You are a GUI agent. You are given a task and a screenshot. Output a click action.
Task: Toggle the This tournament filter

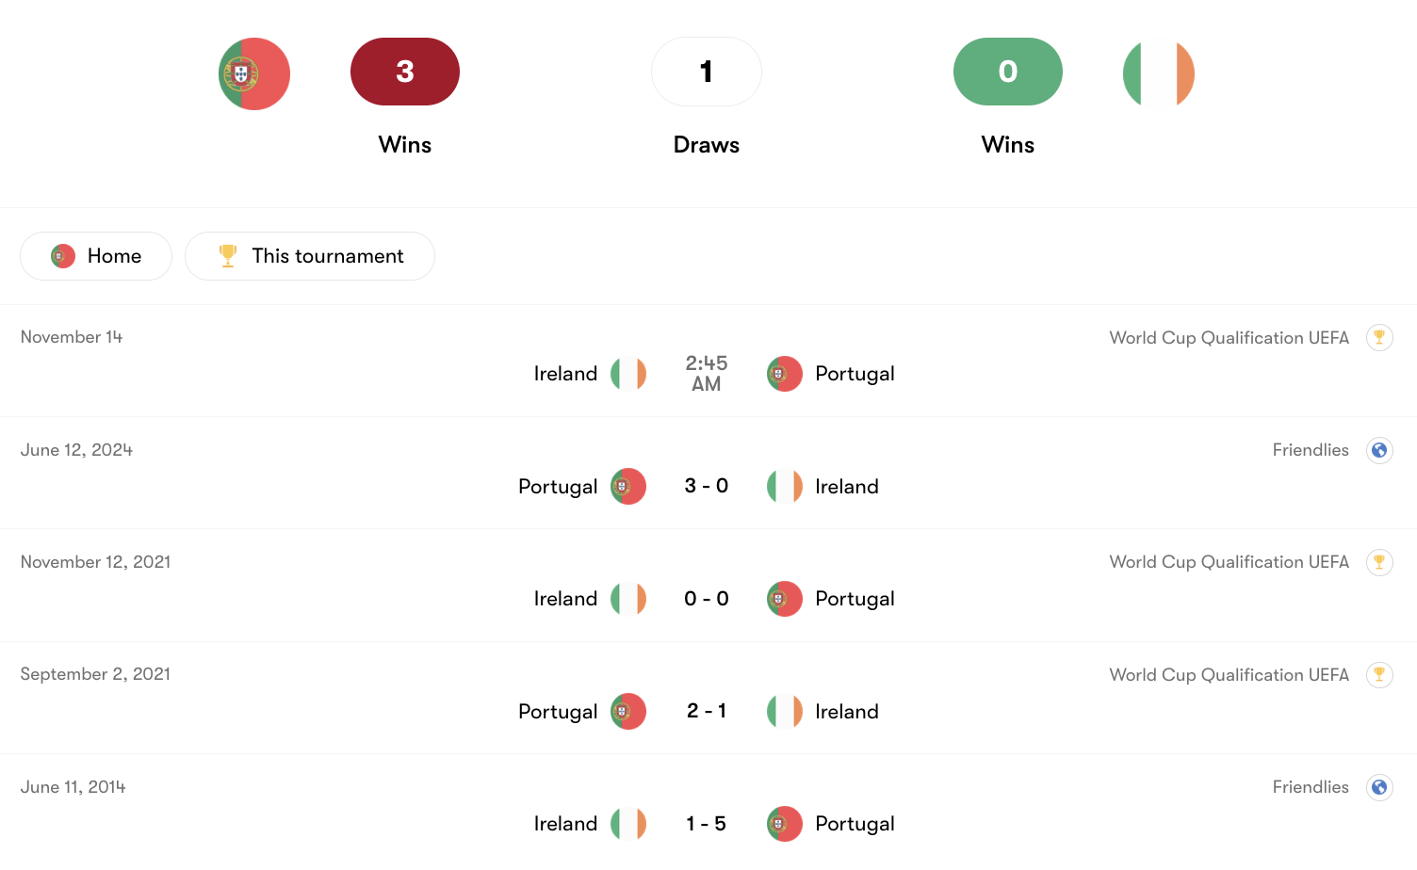309,256
